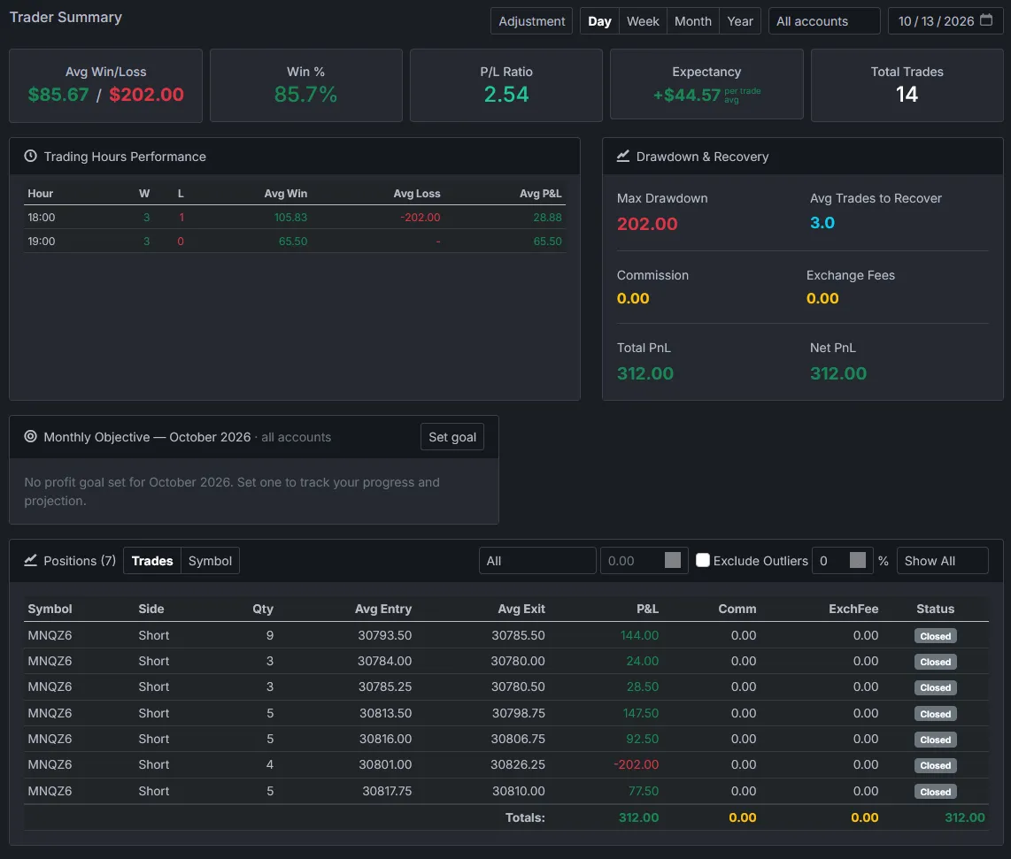Click the Totals: label in Positions table
Image resolution: width=1011 pixels, height=859 pixels.
point(525,817)
